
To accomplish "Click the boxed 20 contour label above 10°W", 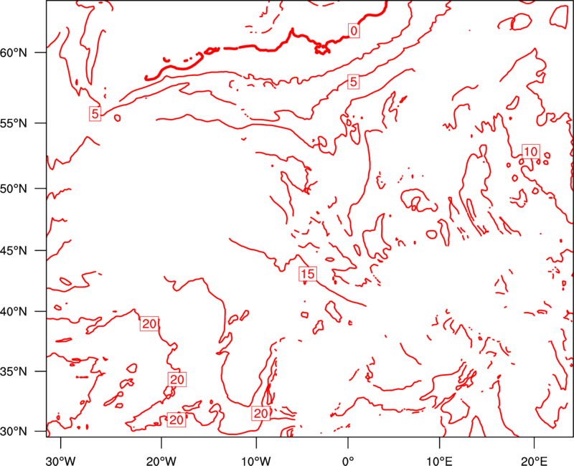I will click(260, 414).
